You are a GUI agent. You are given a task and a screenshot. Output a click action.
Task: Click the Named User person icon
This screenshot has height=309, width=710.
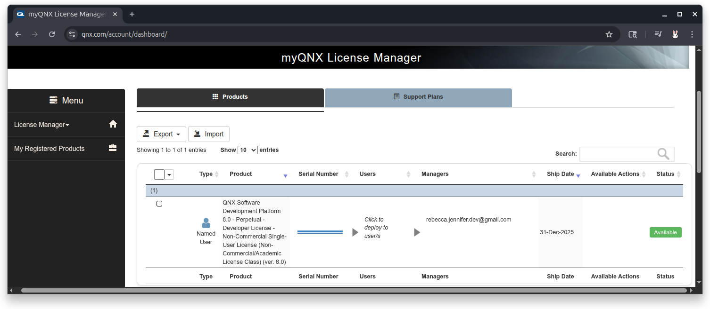[x=206, y=223]
